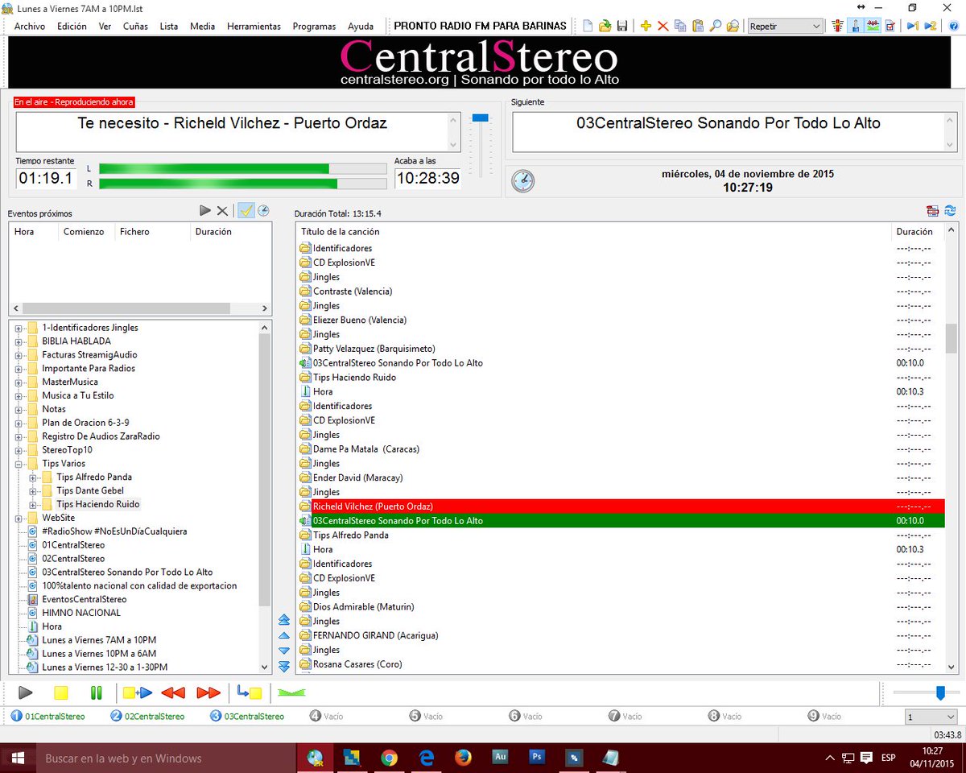The height and width of the screenshot is (773, 966).
Task: Click the clock icon beside the date
Action: 522,180
